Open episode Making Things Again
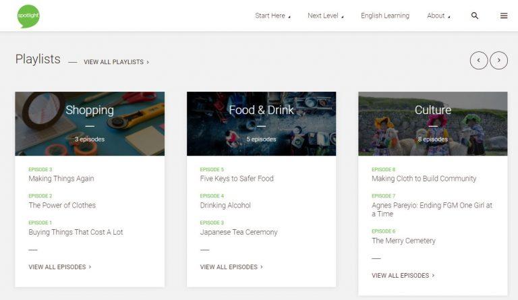Screen dimensions: 518x300 [61, 179]
